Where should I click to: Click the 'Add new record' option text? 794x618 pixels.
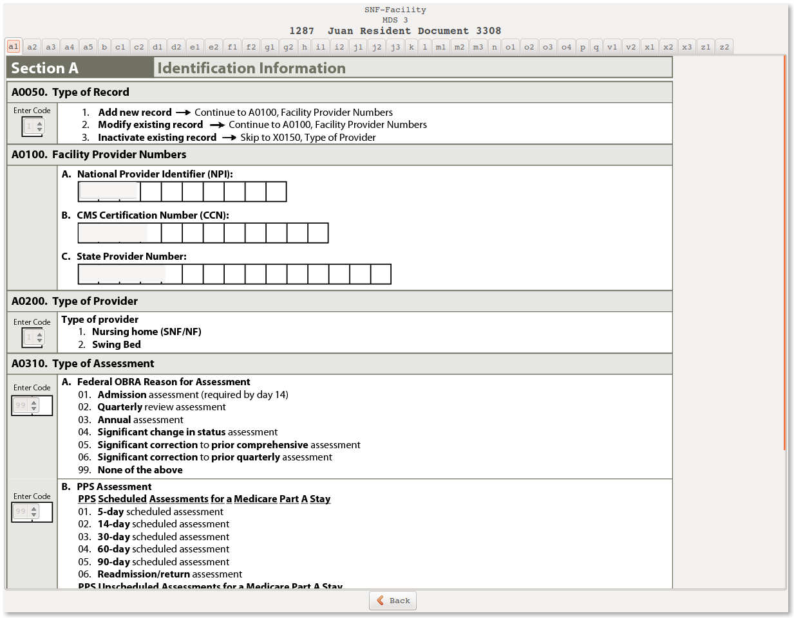pyautogui.click(x=135, y=113)
